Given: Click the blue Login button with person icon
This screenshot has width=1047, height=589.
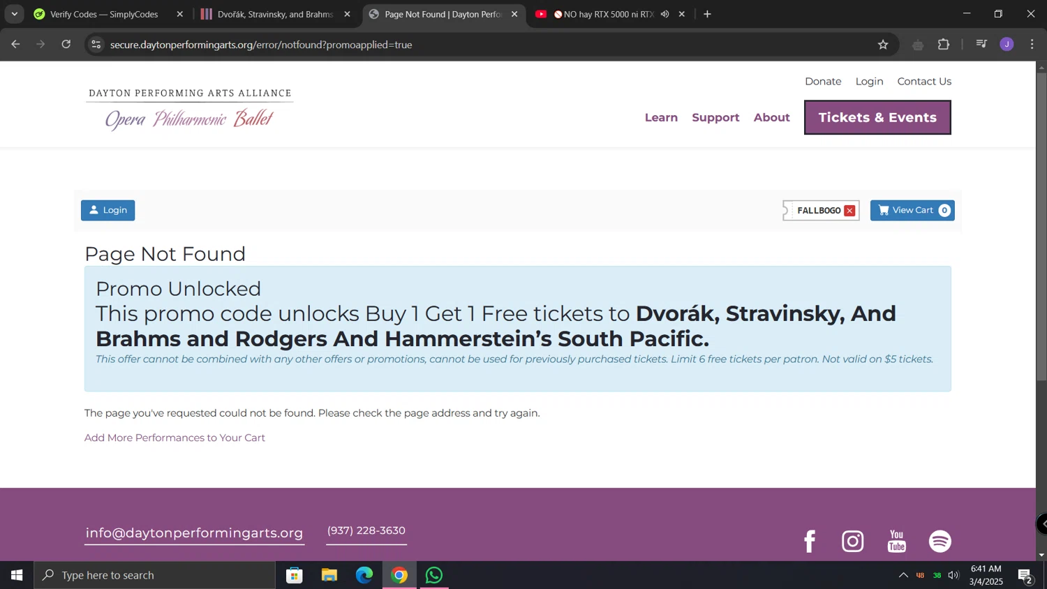Looking at the screenshot, I should coord(108,210).
